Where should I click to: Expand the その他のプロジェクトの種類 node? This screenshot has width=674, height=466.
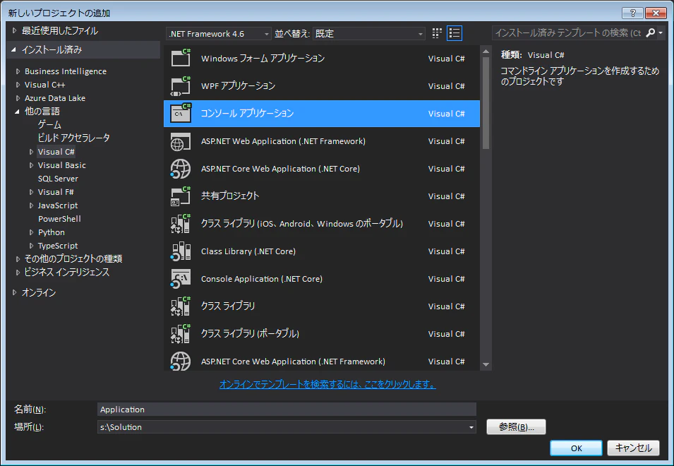coord(18,259)
